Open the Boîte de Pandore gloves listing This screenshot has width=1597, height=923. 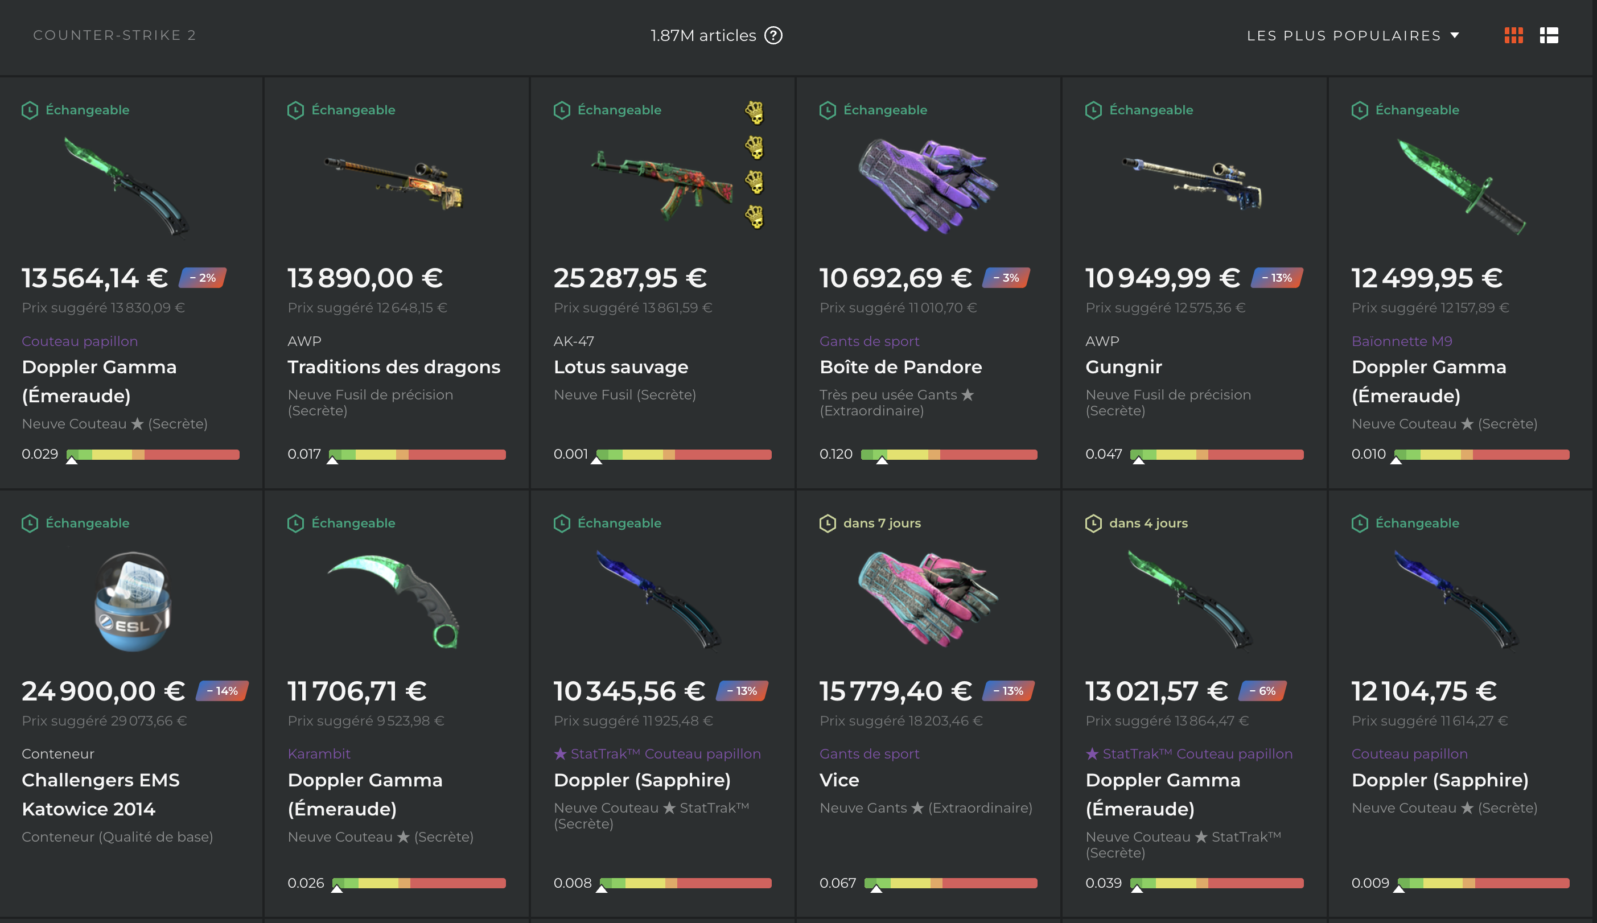tap(900, 367)
